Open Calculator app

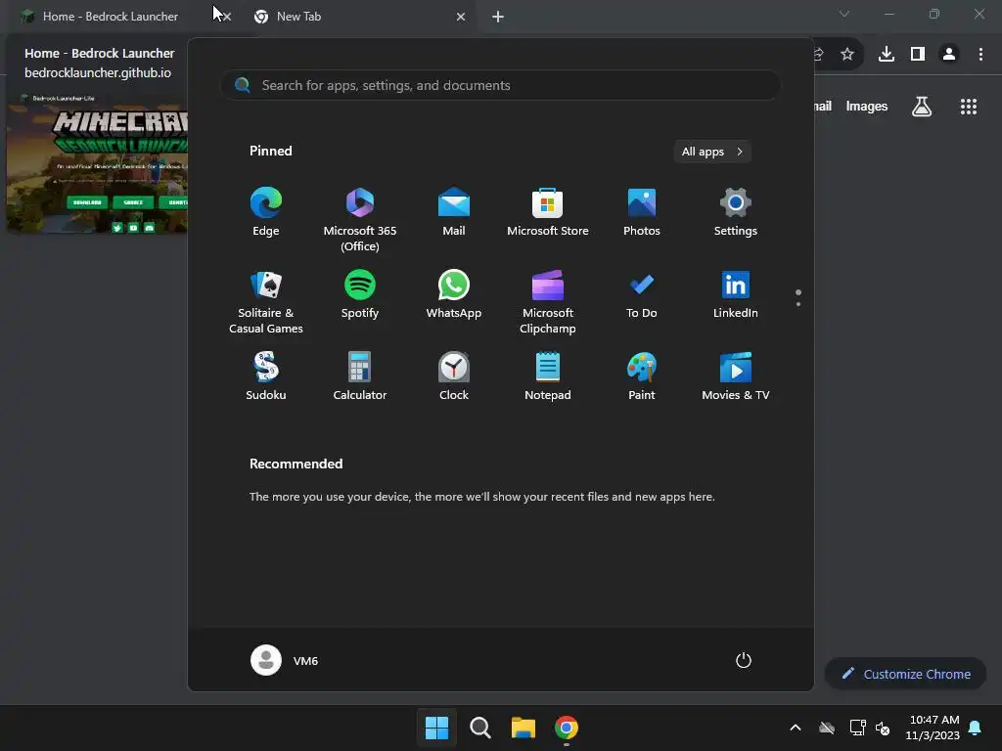coord(360,376)
